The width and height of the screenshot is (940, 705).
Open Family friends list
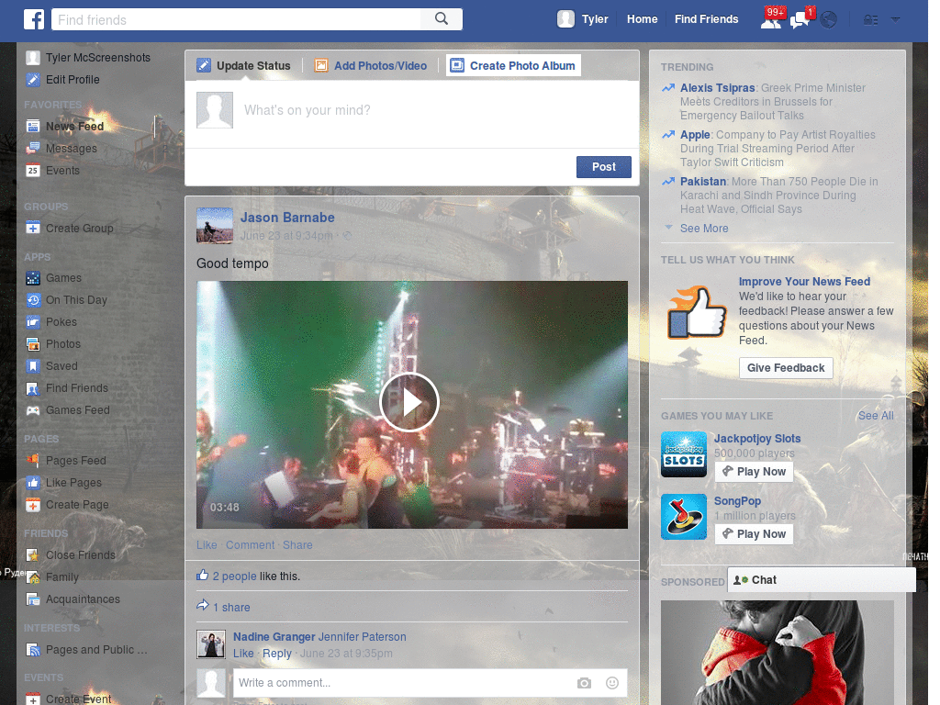52,577
